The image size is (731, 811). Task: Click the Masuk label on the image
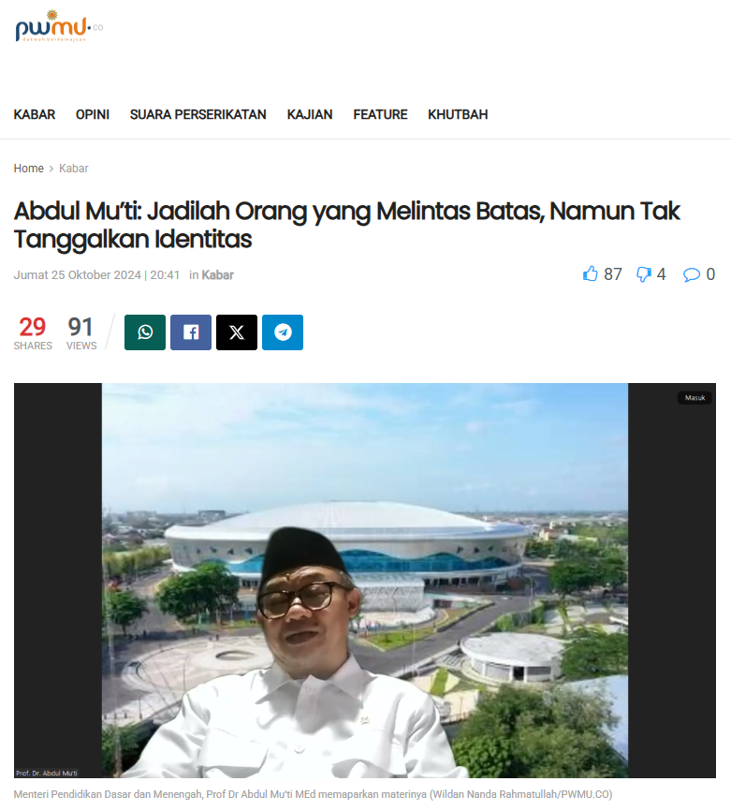(694, 398)
